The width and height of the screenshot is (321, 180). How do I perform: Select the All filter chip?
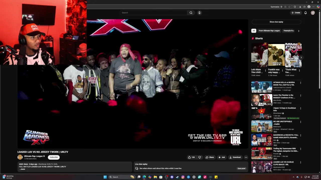254,31
